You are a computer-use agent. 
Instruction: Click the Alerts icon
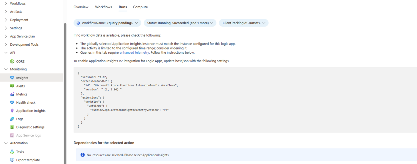click(12, 86)
